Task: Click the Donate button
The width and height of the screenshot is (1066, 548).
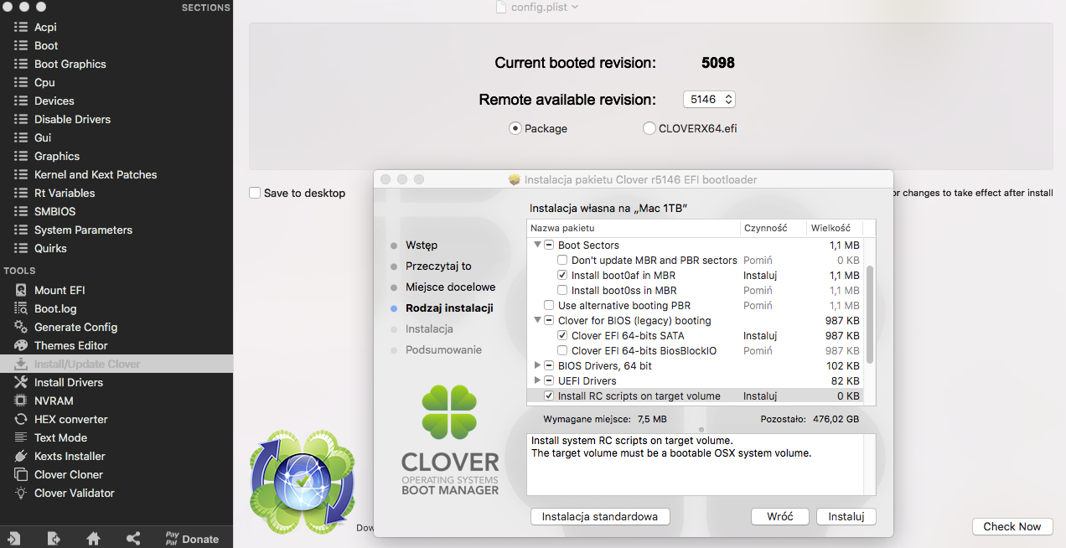Action: 200,539
